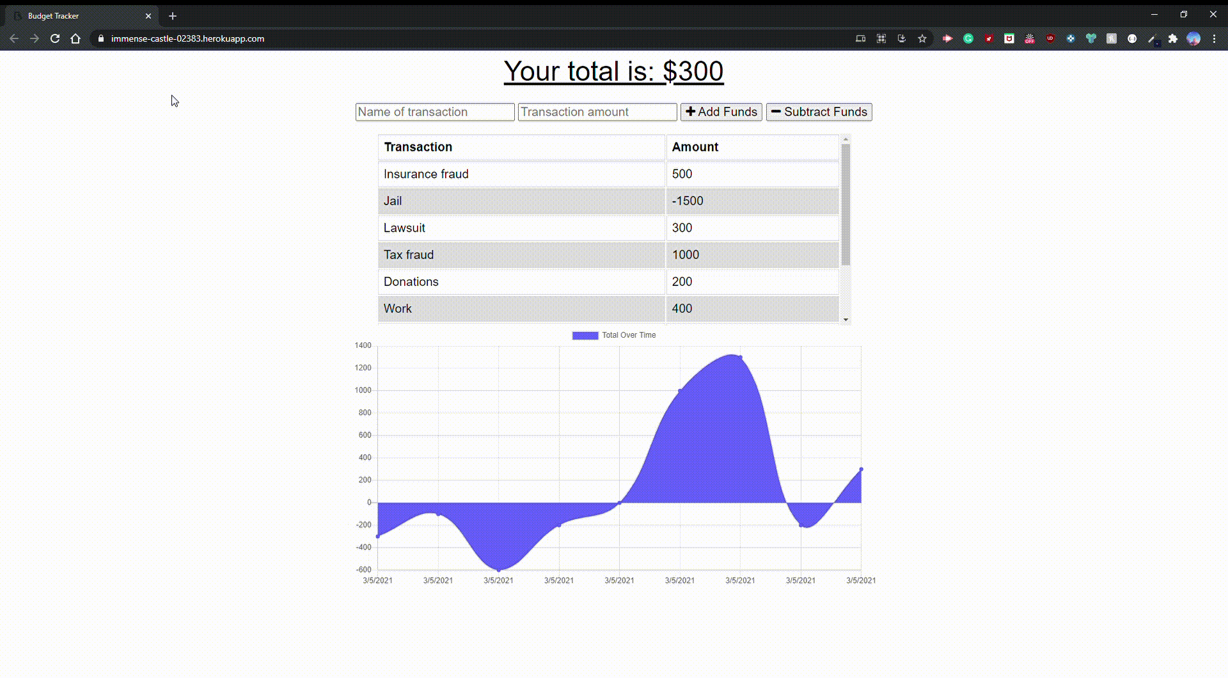The height and width of the screenshot is (678, 1228).
Task: Open a new tab with the plus button
Action: click(x=172, y=15)
